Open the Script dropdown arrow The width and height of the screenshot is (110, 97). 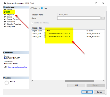39,8
